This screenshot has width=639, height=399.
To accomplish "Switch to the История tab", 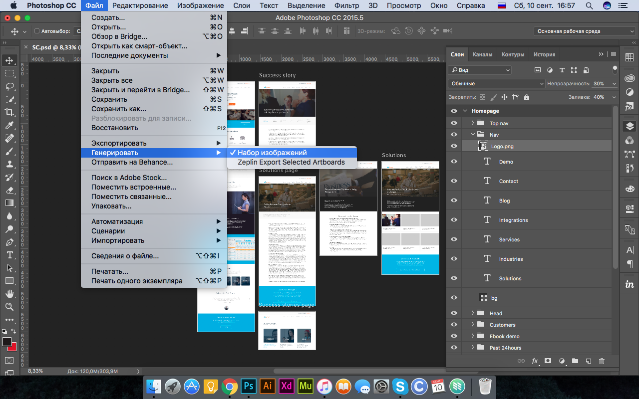I will [x=544, y=54].
